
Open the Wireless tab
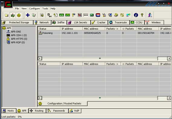coord(154,22)
